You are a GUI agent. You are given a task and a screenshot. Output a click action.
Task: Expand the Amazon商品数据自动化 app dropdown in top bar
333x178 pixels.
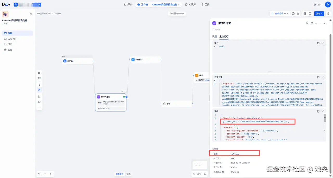166,4
